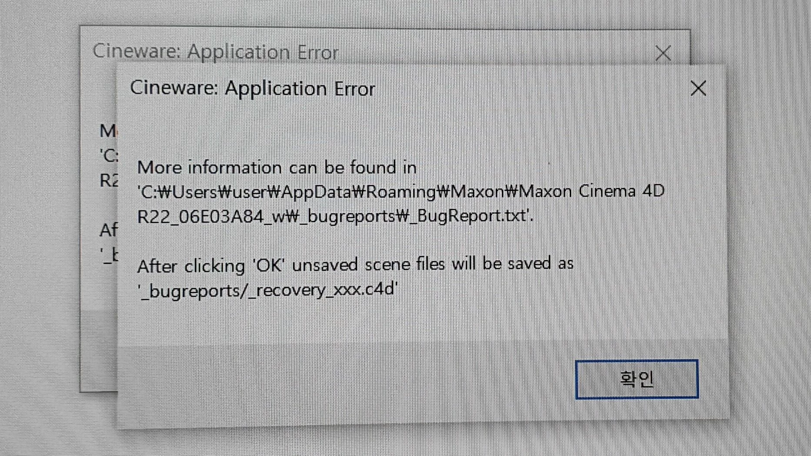Click the partially hidden 'Af' text behind
Viewport: 811px width, 456px height.
[108, 230]
